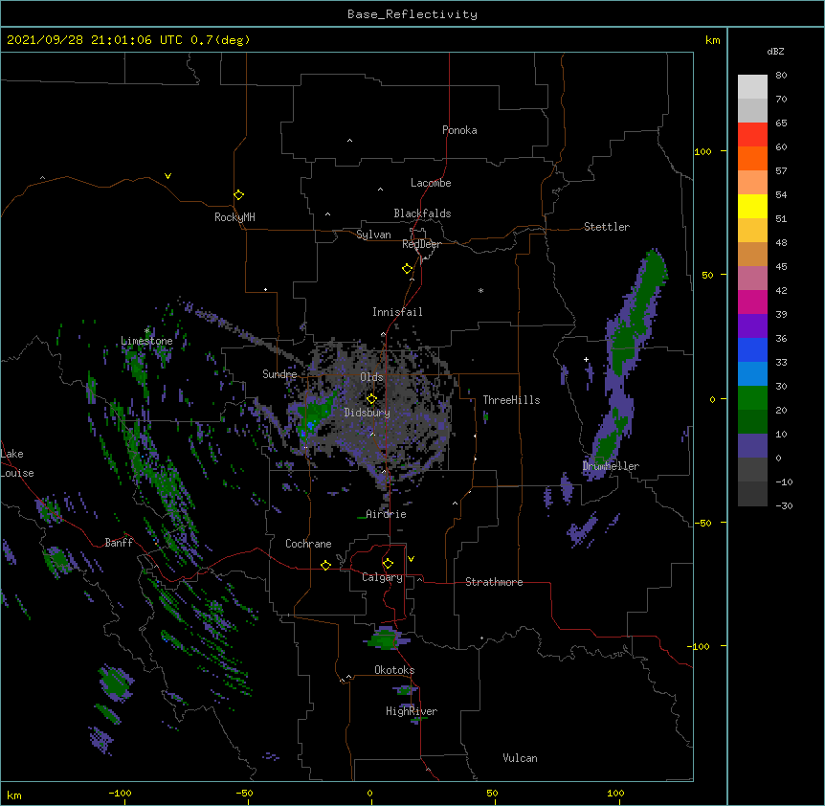
Task: Click the Olds city label
Action: tap(371, 377)
